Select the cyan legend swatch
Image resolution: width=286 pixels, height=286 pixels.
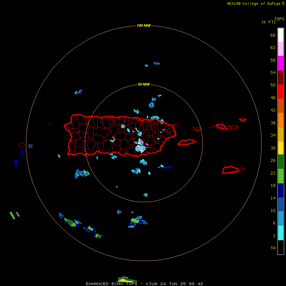point(281,233)
